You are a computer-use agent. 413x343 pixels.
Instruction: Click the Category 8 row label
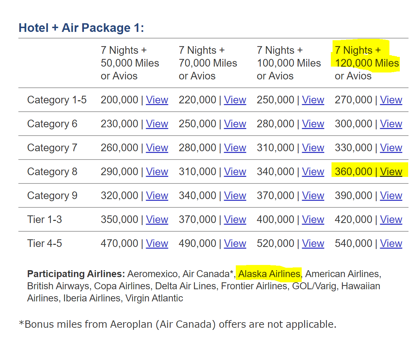pyautogui.click(x=52, y=172)
